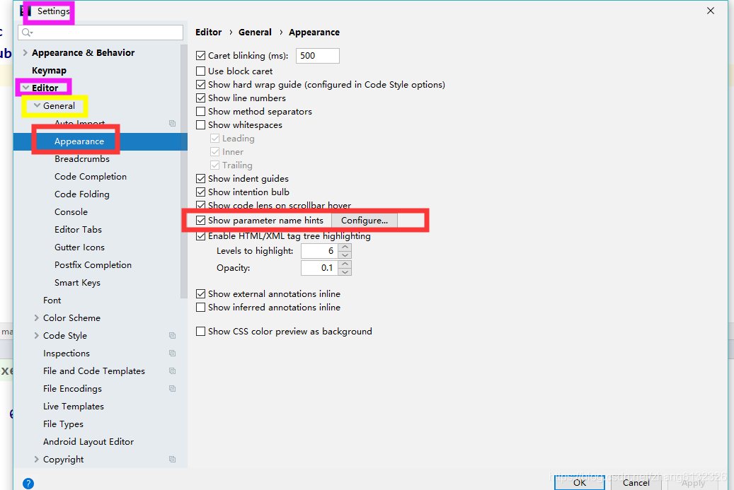The image size is (734, 490).
Task: Decrease Opacity value with down arrow
Action: coord(345,272)
